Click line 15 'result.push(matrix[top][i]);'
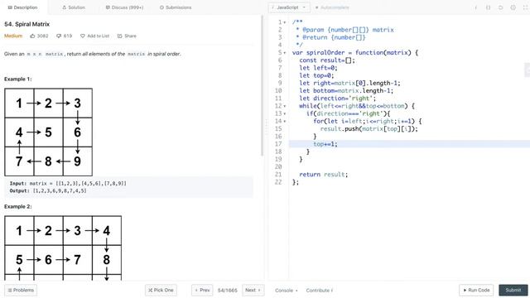 (x=369, y=129)
